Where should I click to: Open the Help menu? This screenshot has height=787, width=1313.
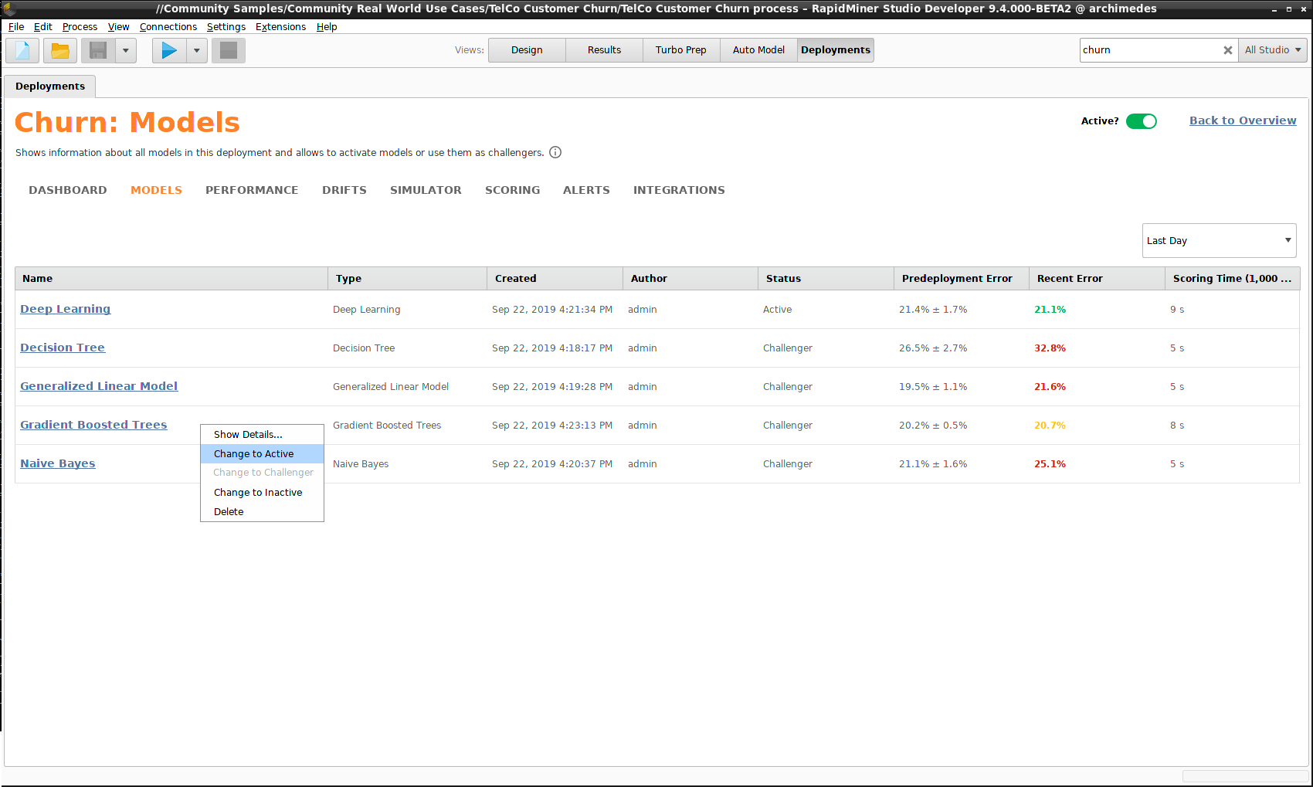click(327, 27)
